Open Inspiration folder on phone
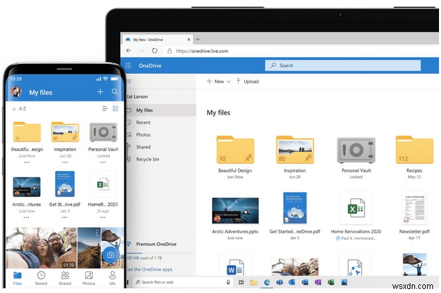Viewport: 441px width, 293px height. point(65,132)
